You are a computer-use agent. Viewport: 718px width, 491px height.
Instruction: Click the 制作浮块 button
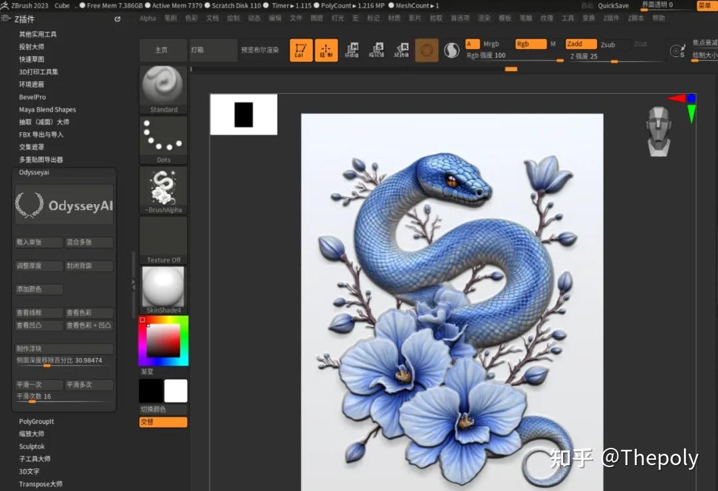click(x=64, y=349)
